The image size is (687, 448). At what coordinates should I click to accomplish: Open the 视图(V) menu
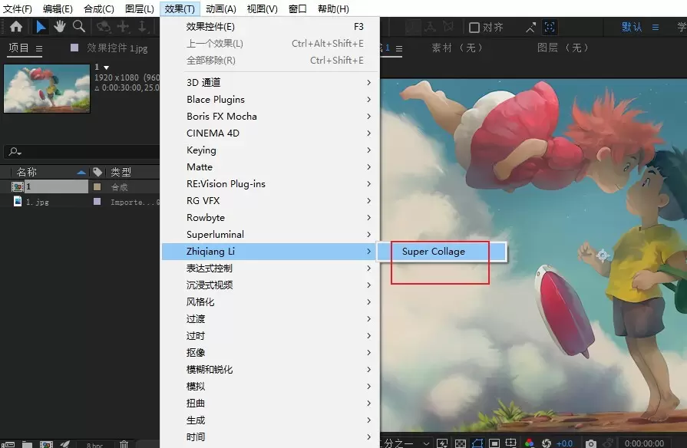click(x=262, y=8)
